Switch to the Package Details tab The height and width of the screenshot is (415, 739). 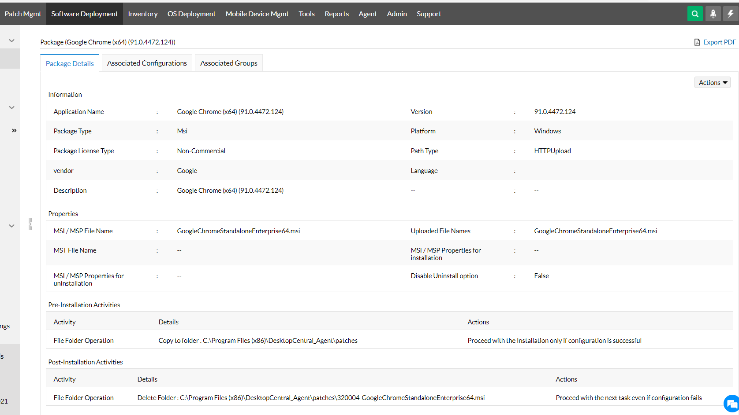click(x=70, y=63)
